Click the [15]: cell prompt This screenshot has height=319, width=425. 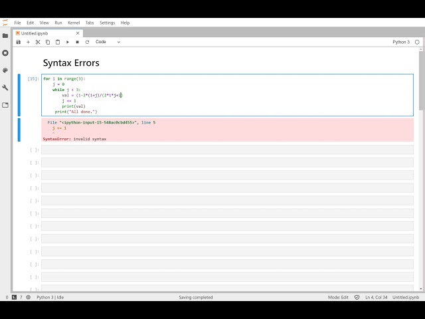click(x=33, y=78)
